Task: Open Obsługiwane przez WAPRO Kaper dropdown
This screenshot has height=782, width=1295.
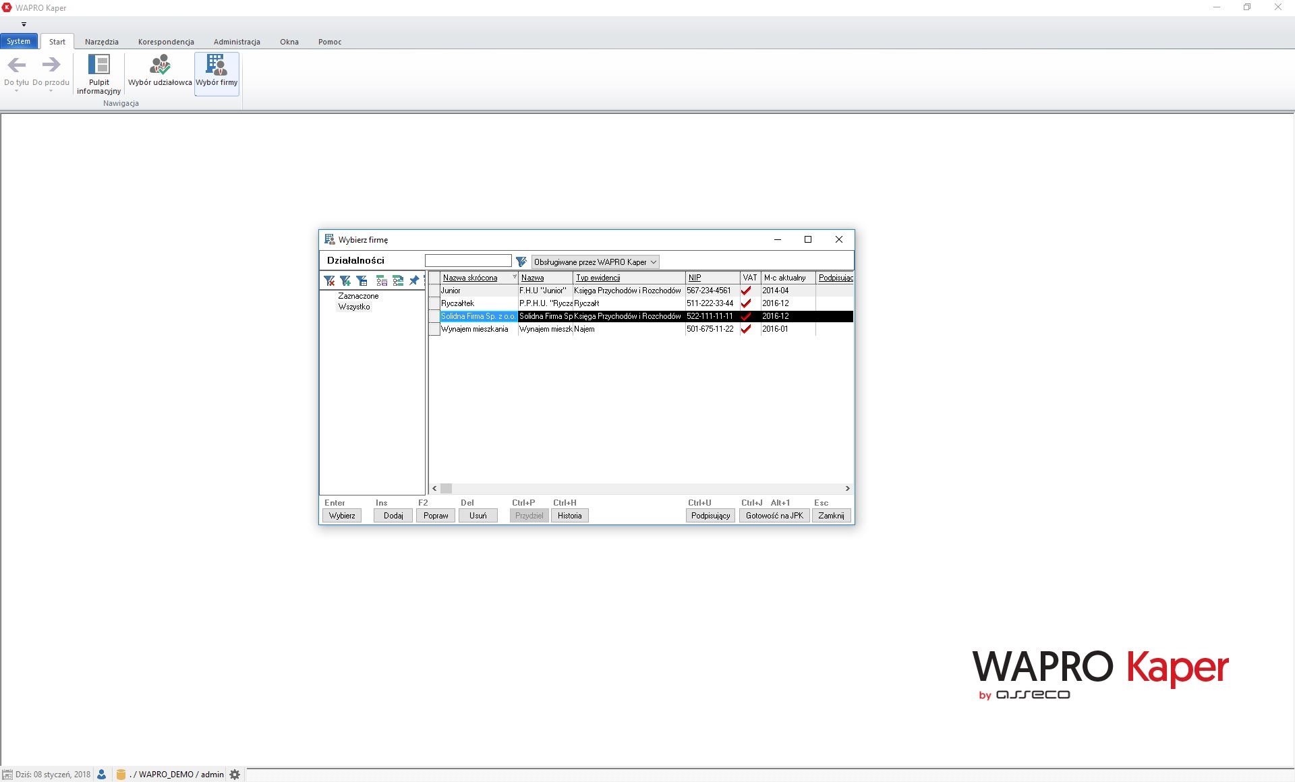Action: (596, 262)
